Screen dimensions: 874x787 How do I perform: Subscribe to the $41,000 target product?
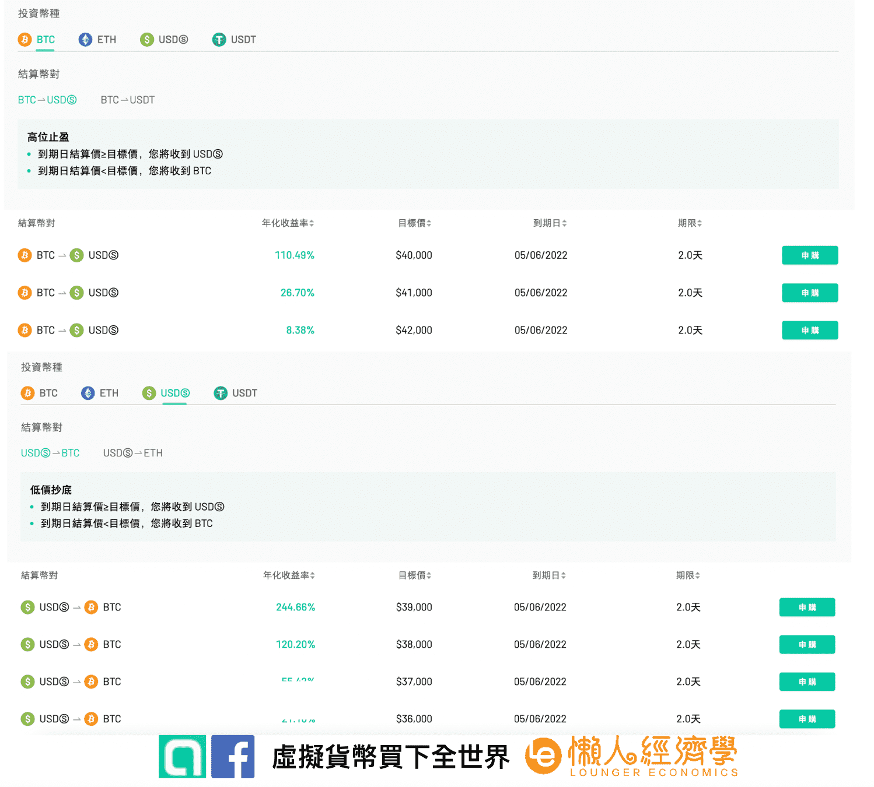point(810,293)
